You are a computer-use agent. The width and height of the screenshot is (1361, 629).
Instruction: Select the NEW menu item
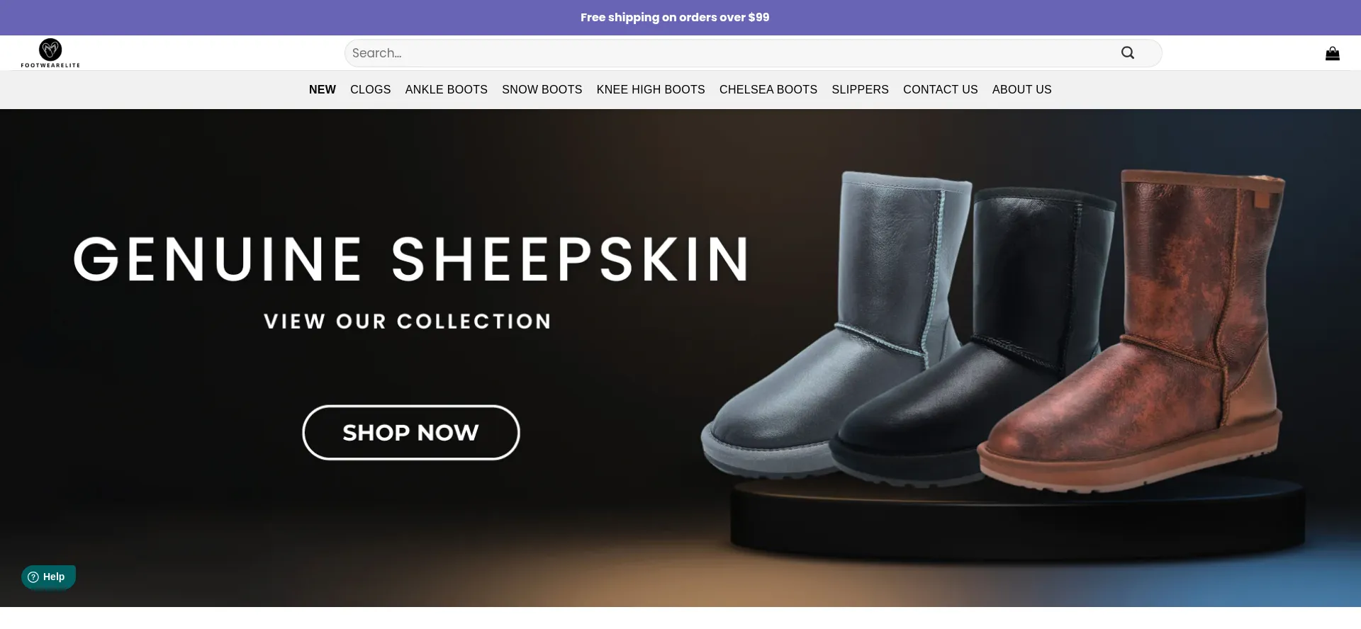pyautogui.click(x=323, y=89)
